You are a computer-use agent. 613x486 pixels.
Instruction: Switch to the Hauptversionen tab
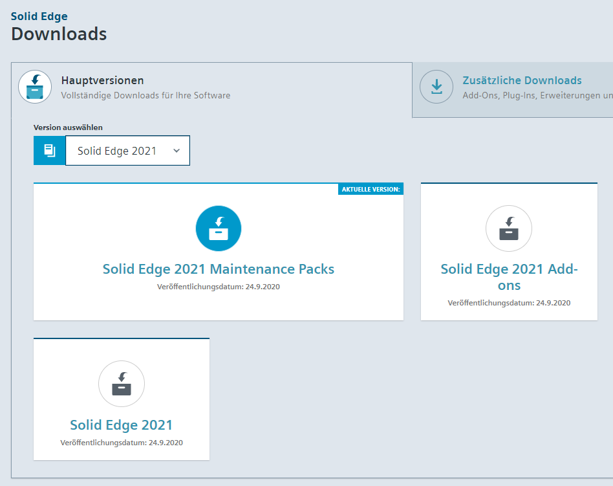point(211,89)
